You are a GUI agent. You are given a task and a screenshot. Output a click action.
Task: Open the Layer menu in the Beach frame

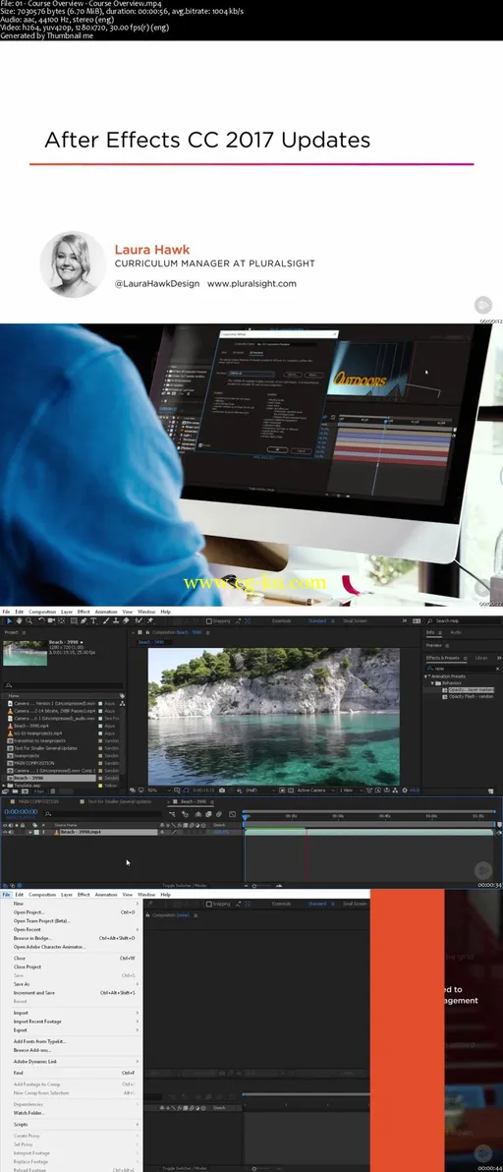coord(67,612)
